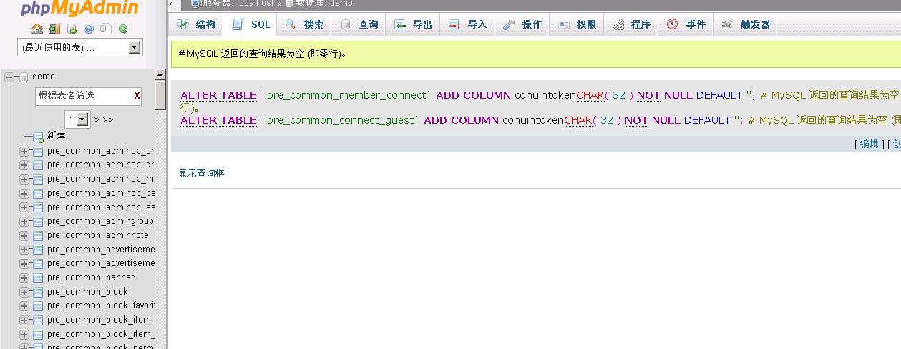Click table icon next to pre_common_admincp_cr
This screenshot has height=349, width=901.
pos(38,152)
